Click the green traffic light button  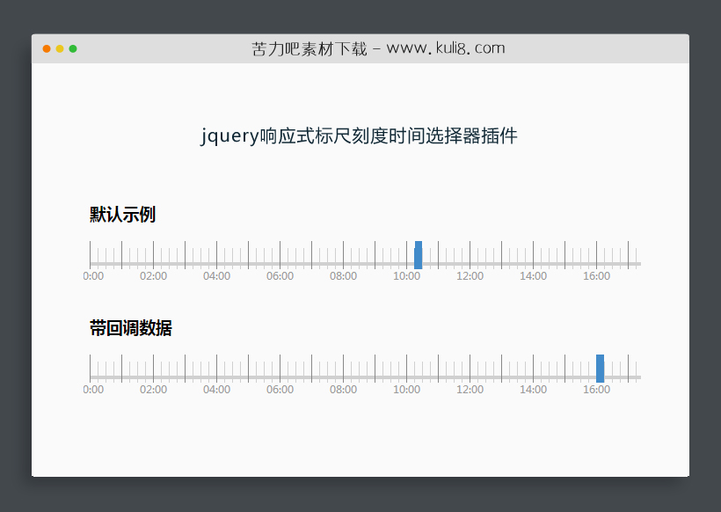[73, 50]
